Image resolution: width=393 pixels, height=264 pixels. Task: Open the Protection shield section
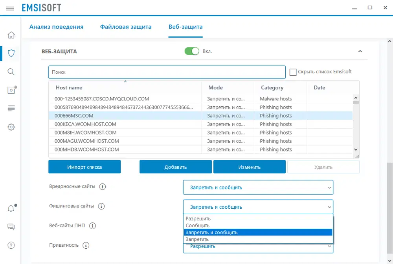pos(11,53)
